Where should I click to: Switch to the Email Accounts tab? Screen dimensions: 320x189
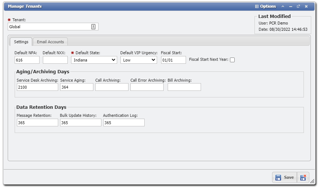coord(51,42)
